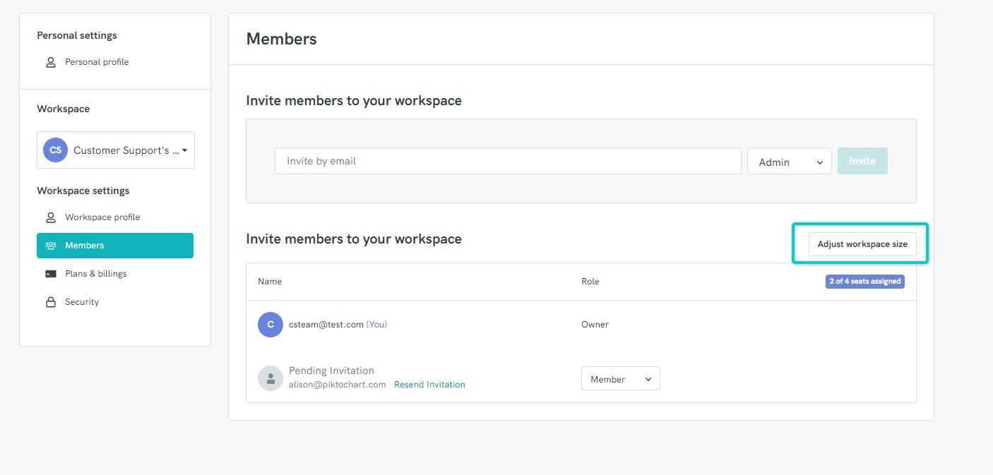The image size is (993, 475).
Task: Click alison@piktochart.com email text
Action: (x=337, y=385)
